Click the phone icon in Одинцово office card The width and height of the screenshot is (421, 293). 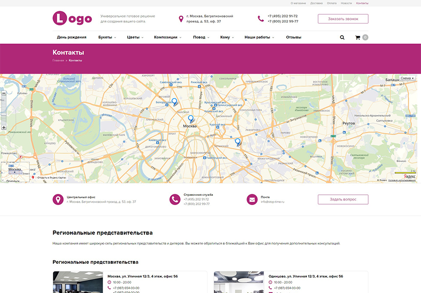(x=270, y=288)
